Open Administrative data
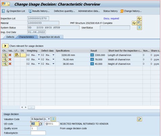 pyautogui.click(x=89, y=11)
